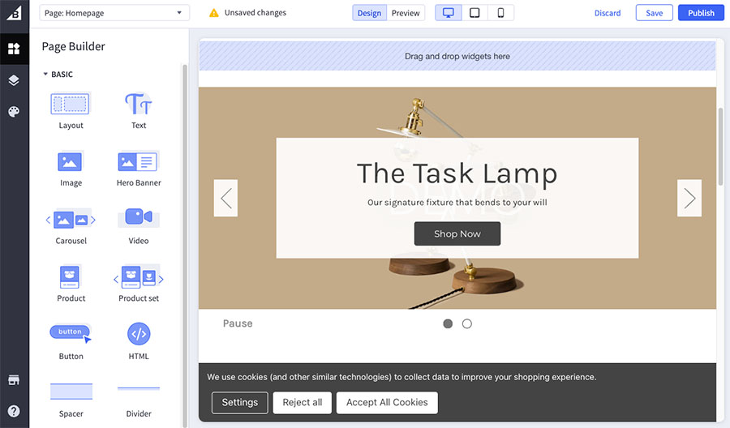Select the Spacer widget
The image size is (730, 428).
coord(71,400)
